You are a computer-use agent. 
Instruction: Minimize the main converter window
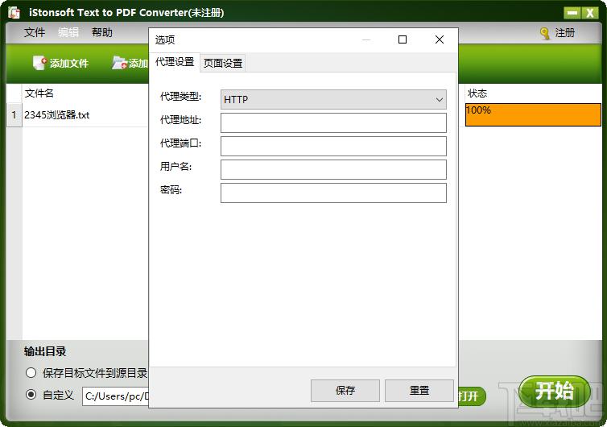tap(571, 13)
